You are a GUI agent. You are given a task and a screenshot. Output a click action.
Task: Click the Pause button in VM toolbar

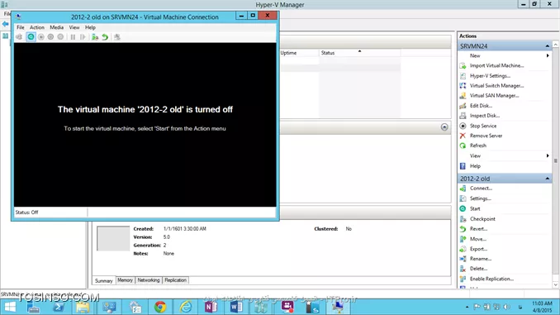tap(73, 37)
